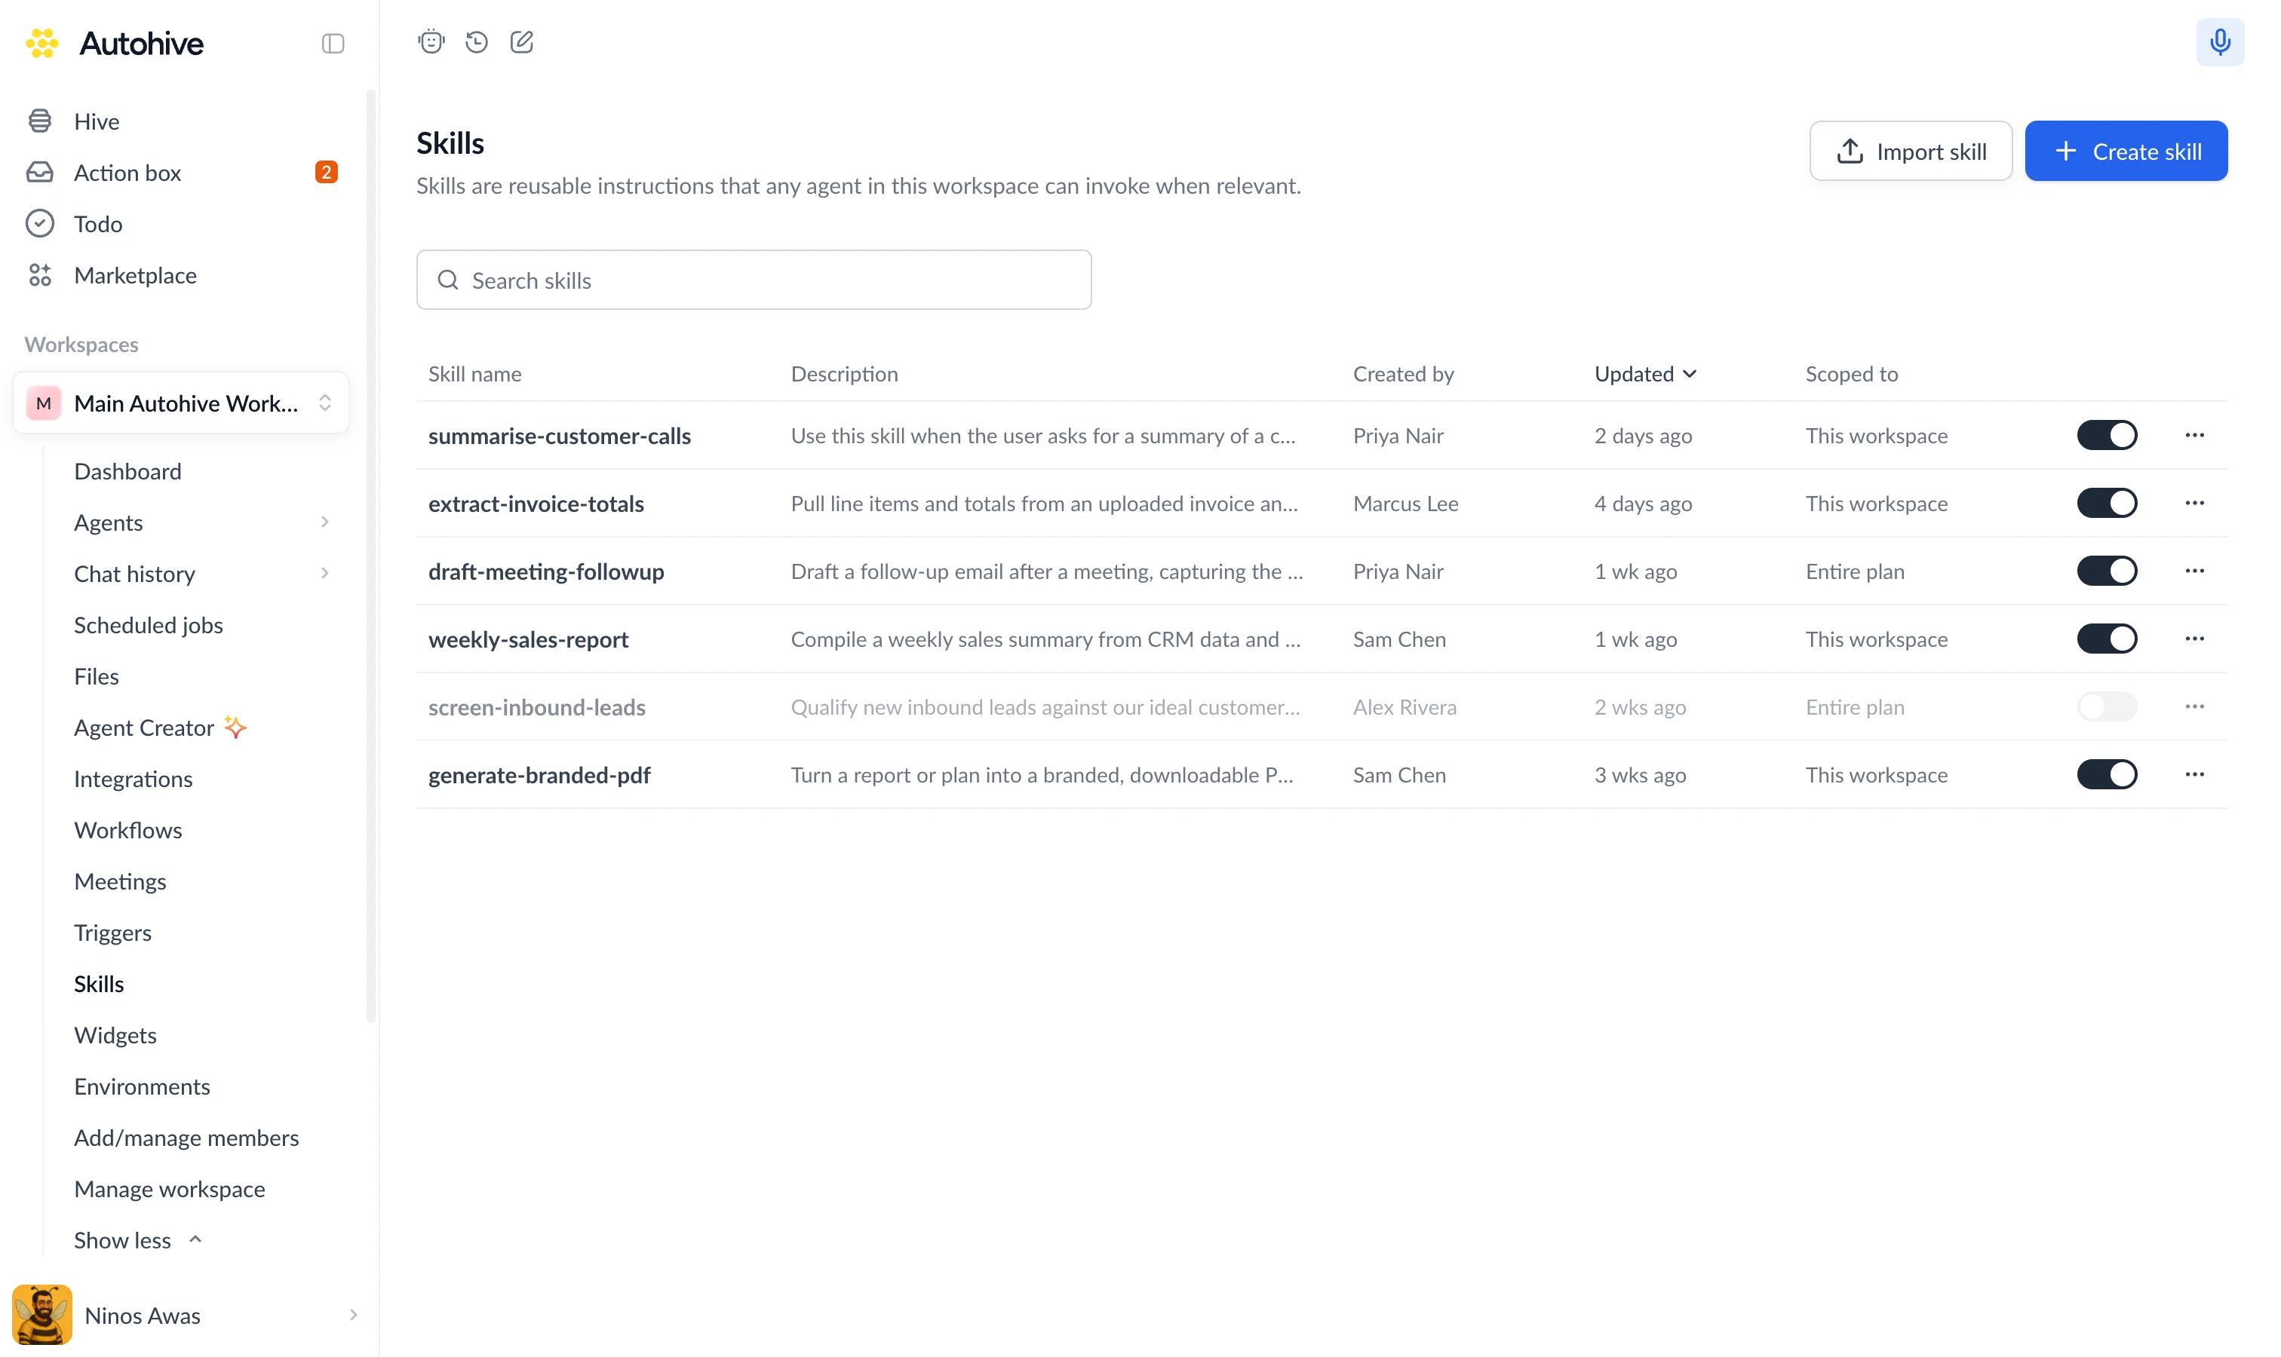Click the Created by column header
The width and height of the screenshot is (2281, 1357).
[x=1403, y=373]
